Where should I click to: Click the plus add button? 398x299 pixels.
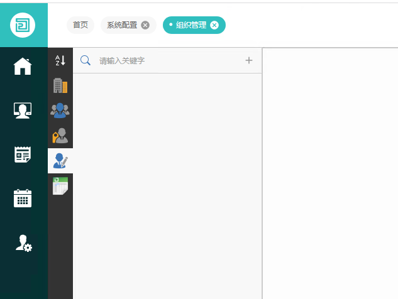tap(249, 60)
